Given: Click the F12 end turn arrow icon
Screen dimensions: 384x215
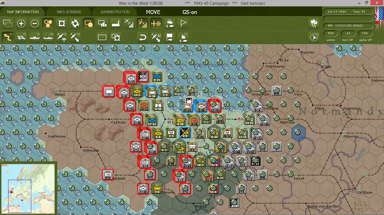Looking at the screenshot, I should click(314, 37).
